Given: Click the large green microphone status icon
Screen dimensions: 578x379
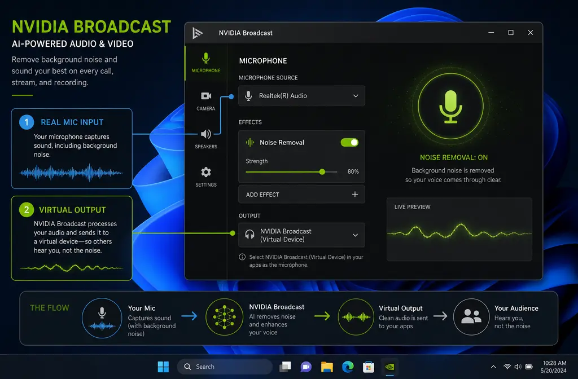Looking at the screenshot, I should tap(450, 106).
